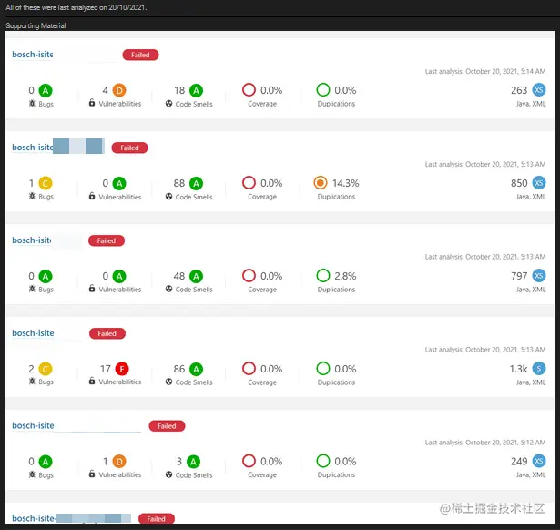Screen dimensions: 560x530
Task: Click the XS size badge next to 249
Action: [x=539, y=461]
